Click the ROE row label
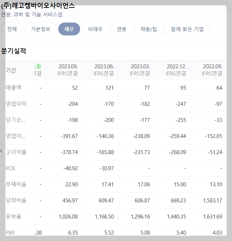 tap(11, 168)
